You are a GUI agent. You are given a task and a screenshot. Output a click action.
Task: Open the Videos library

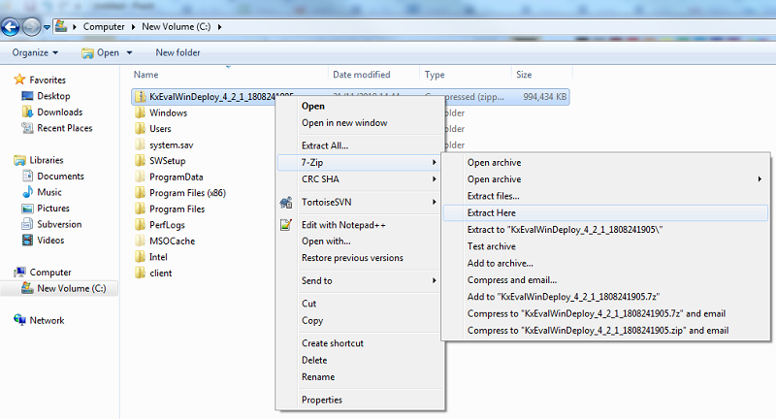[x=50, y=241]
